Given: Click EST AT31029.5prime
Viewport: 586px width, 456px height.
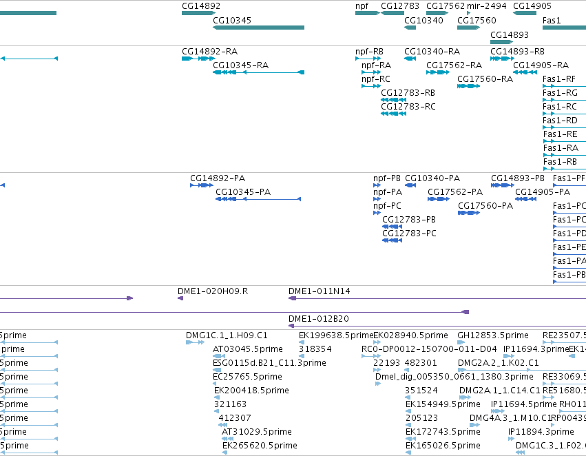Looking at the screenshot, I should coord(256,432).
